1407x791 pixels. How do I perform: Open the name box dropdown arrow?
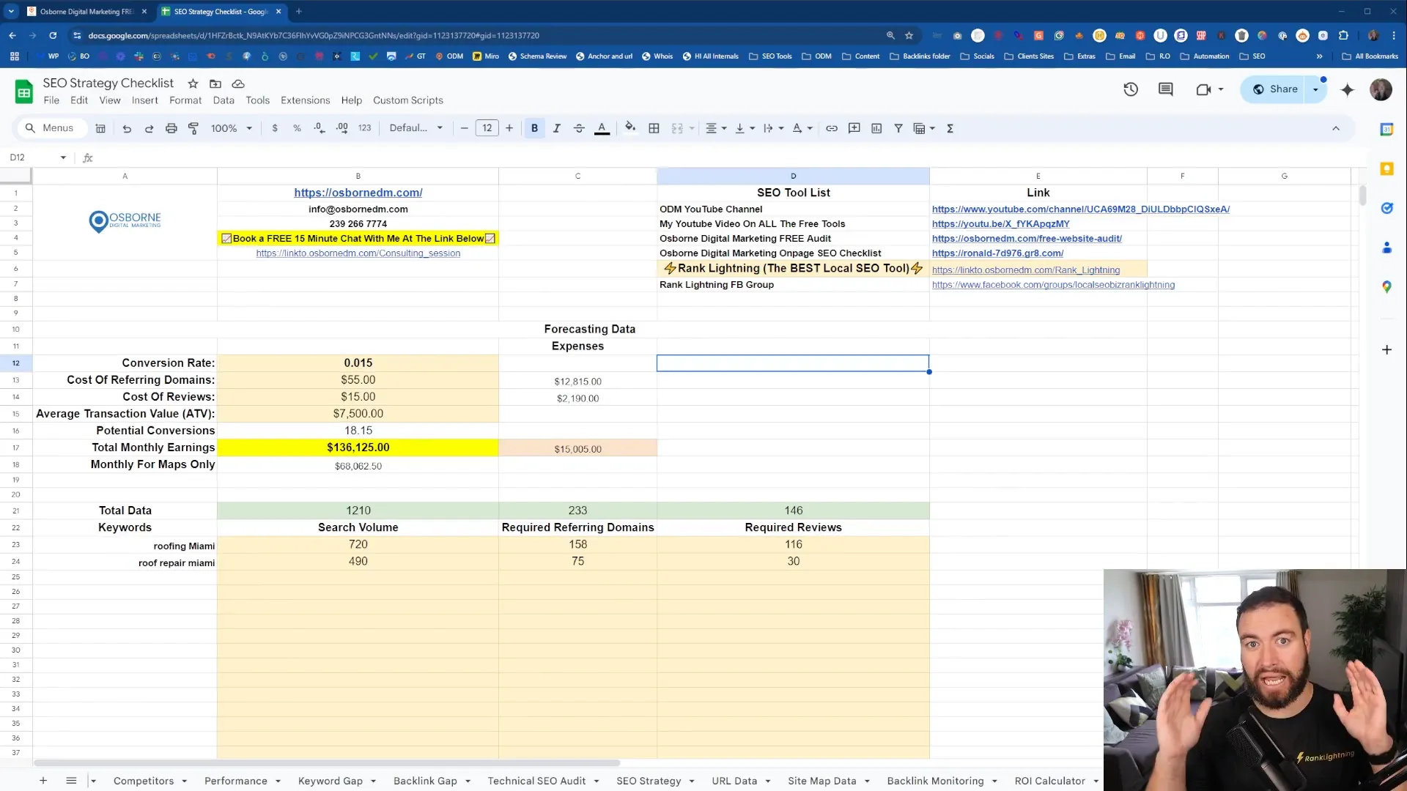coord(63,157)
